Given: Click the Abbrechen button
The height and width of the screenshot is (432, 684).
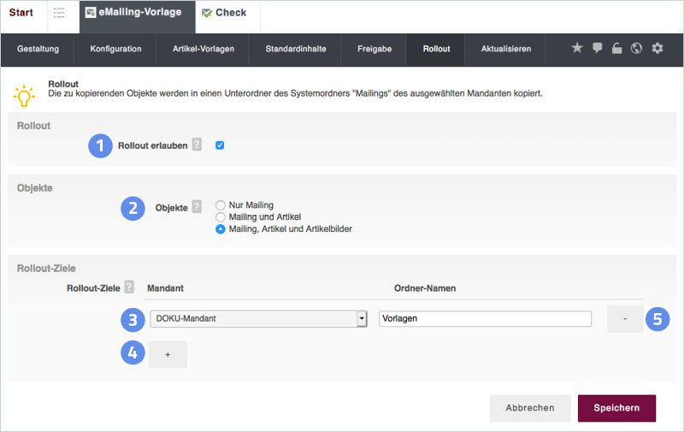Looking at the screenshot, I should [530, 408].
